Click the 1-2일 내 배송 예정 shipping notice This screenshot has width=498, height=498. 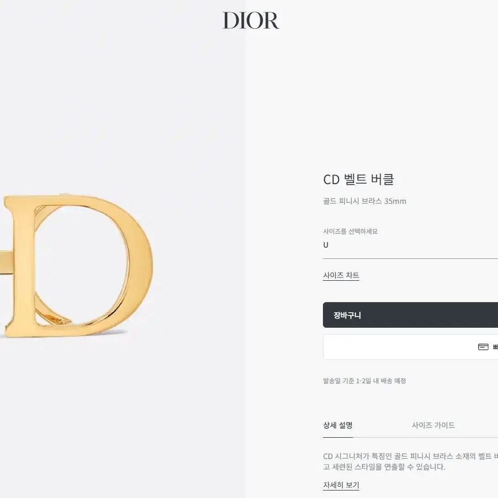[x=364, y=381]
